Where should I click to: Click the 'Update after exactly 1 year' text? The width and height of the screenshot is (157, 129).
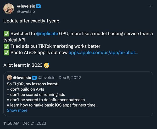(31, 21)
